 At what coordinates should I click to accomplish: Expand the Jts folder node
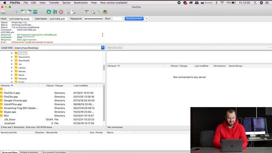click(x=12, y=64)
